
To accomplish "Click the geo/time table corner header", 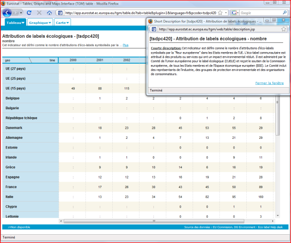I will [30, 60].
